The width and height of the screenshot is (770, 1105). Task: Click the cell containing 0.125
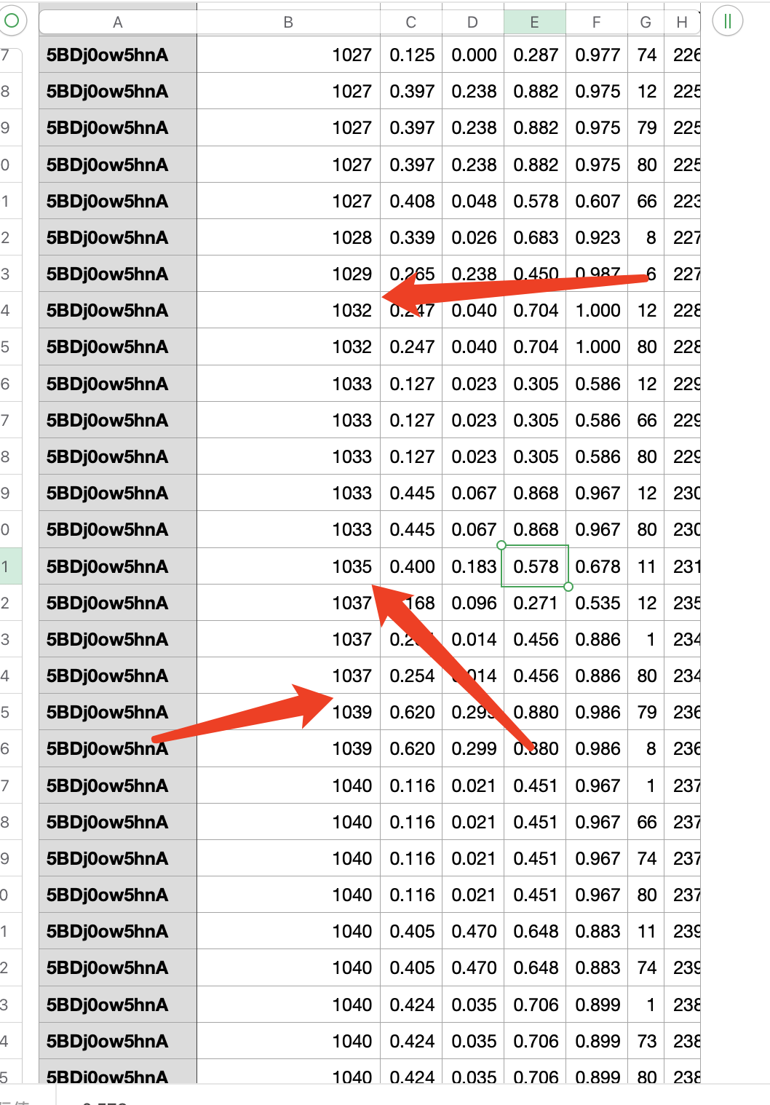click(x=410, y=55)
